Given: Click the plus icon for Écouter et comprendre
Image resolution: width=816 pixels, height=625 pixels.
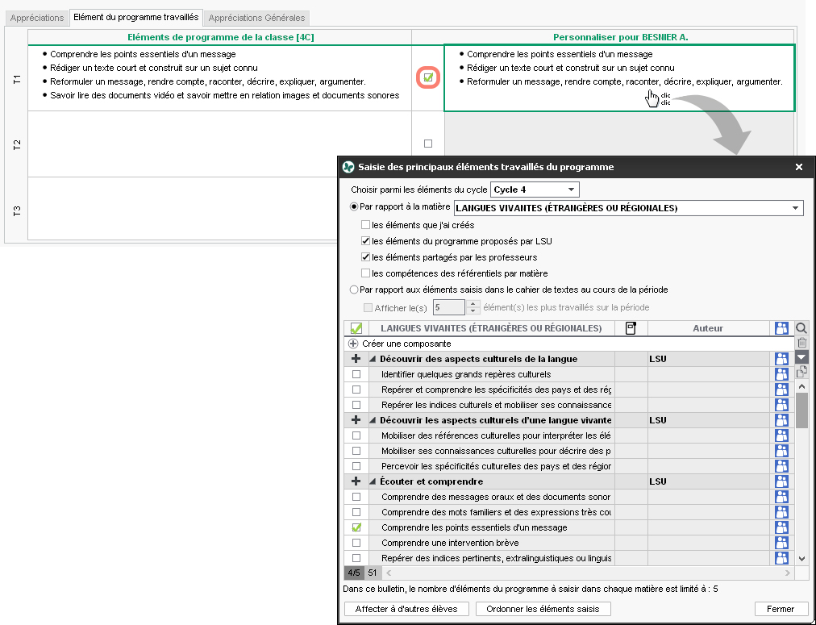Looking at the screenshot, I should coord(356,481).
